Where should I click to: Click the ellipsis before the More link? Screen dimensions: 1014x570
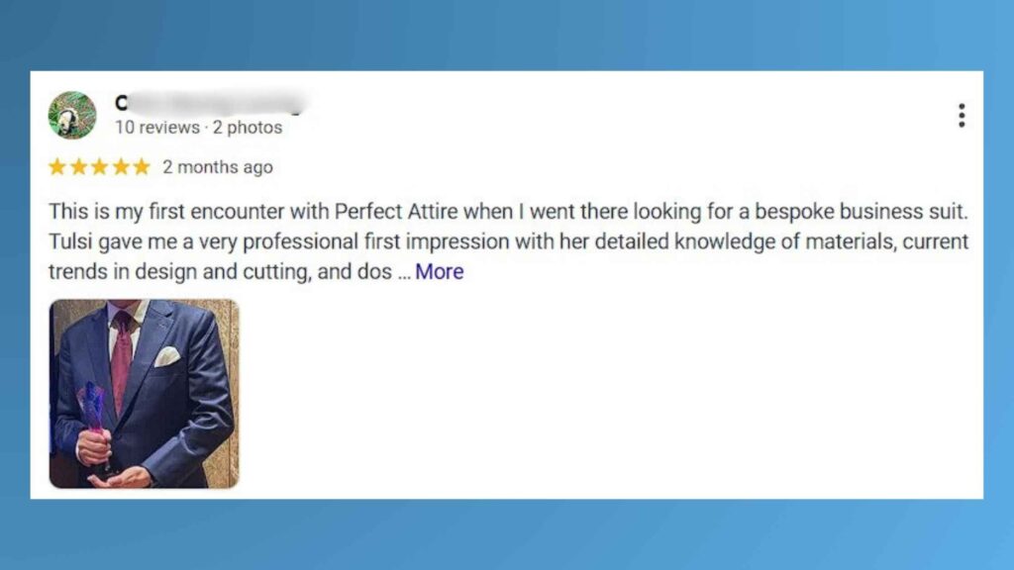coord(403,273)
